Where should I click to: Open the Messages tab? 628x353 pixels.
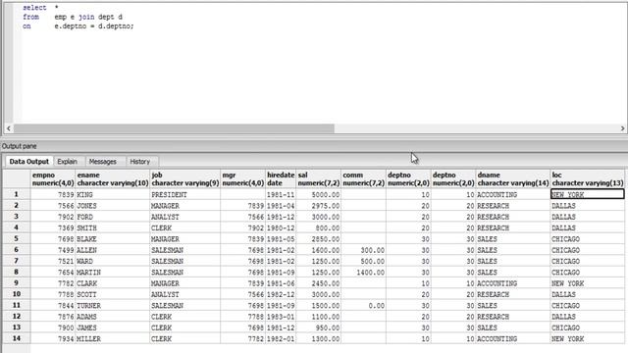102,161
